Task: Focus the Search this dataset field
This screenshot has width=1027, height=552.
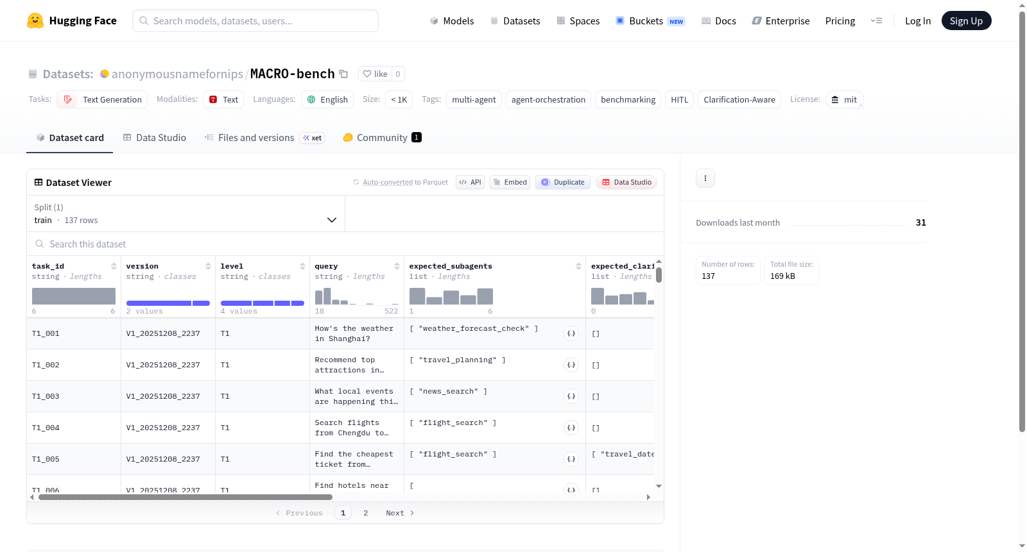Action: tap(345, 244)
